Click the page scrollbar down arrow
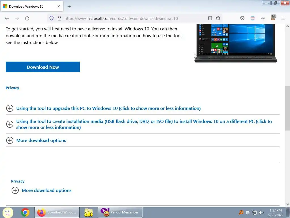The width and height of the screenshot is (290, 218). pos(287,204)
